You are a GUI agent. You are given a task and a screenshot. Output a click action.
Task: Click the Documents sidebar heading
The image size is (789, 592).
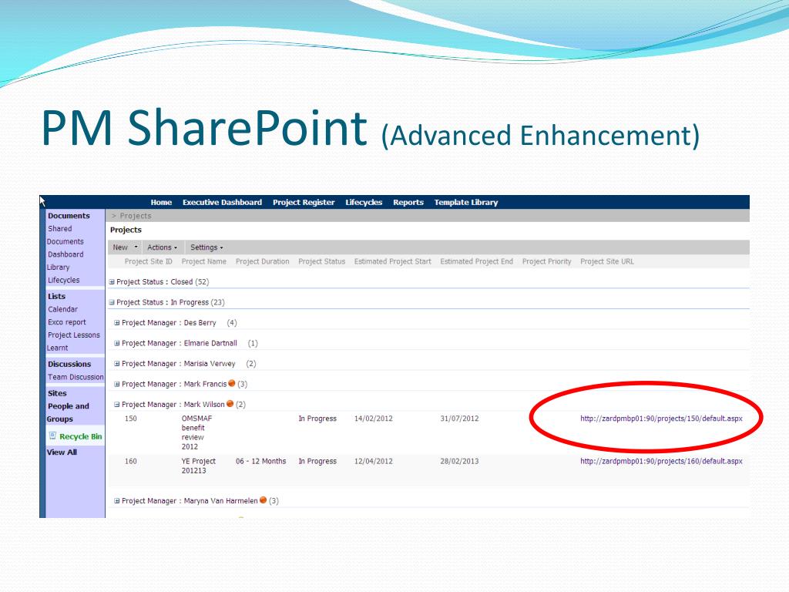pos(69,216)
